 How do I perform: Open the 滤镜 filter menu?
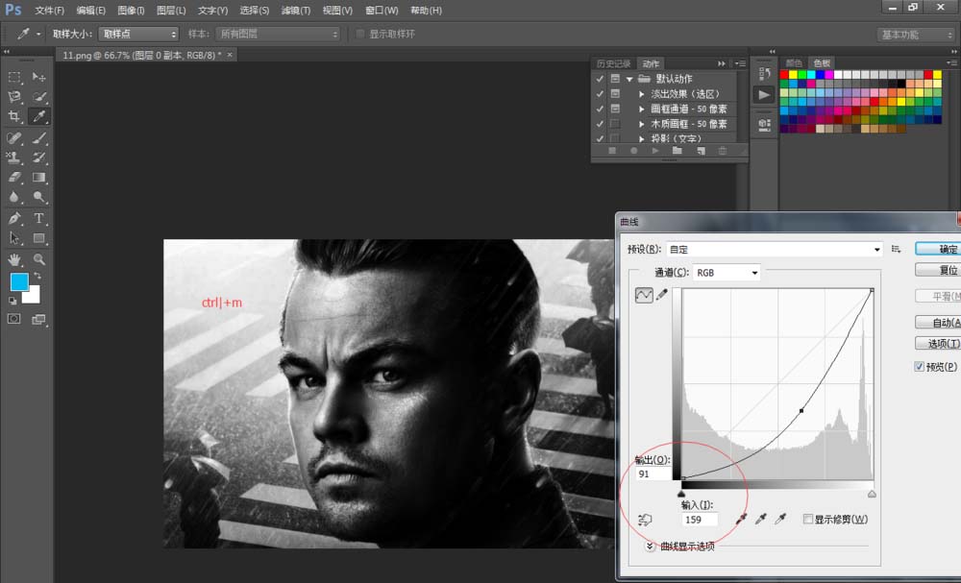tap(295, 10)
